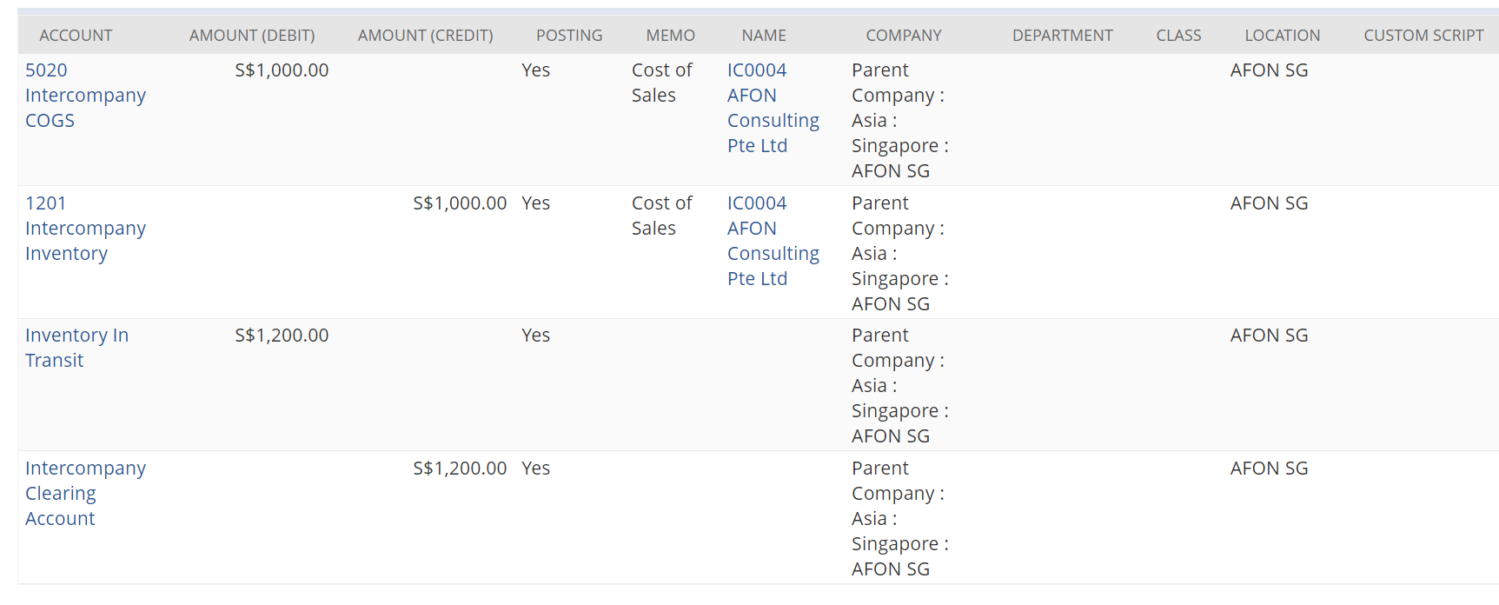This screenshot has height=605, width=1499.
Task: Open the Inventory In Transit account link
Action: pyautogui.click(x=76, y=348)
